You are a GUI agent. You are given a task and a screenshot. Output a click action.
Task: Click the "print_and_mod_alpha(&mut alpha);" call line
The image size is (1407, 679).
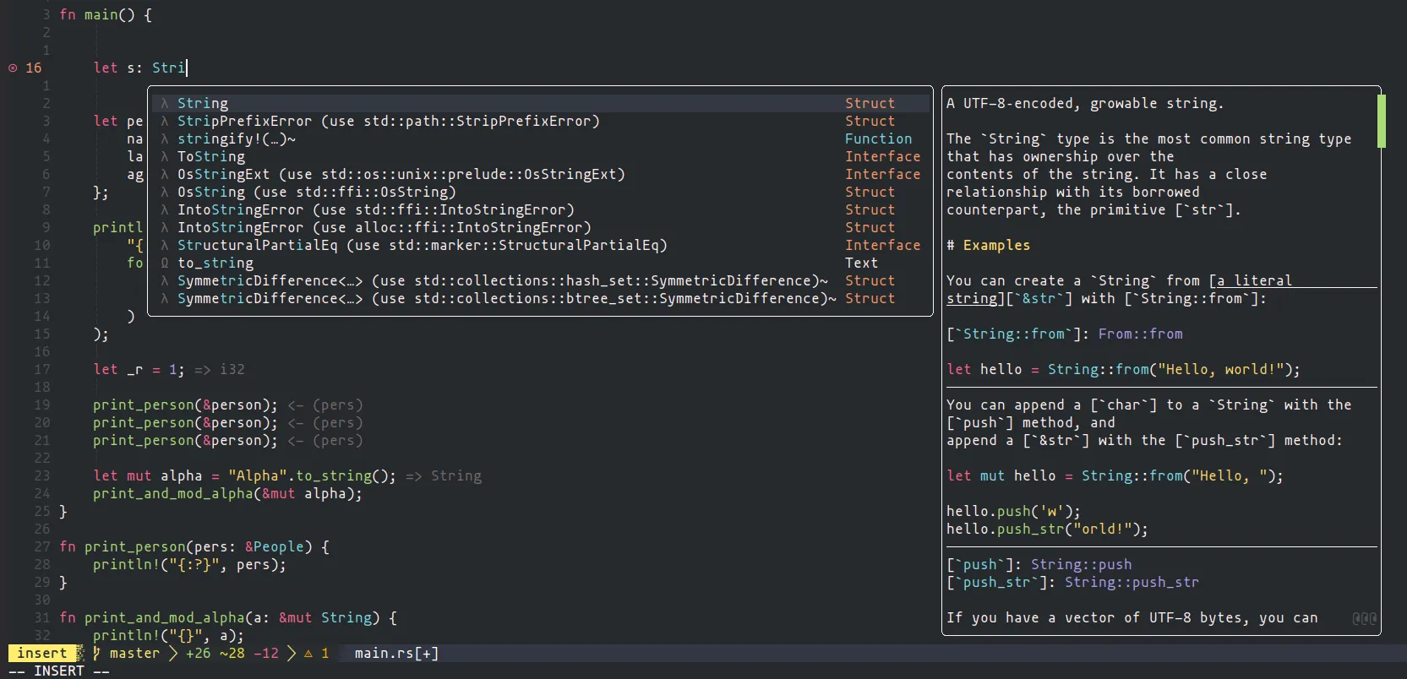coord(227,493)
